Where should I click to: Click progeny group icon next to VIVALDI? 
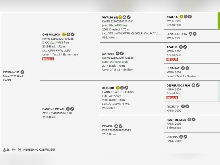(x=124, y=17)
